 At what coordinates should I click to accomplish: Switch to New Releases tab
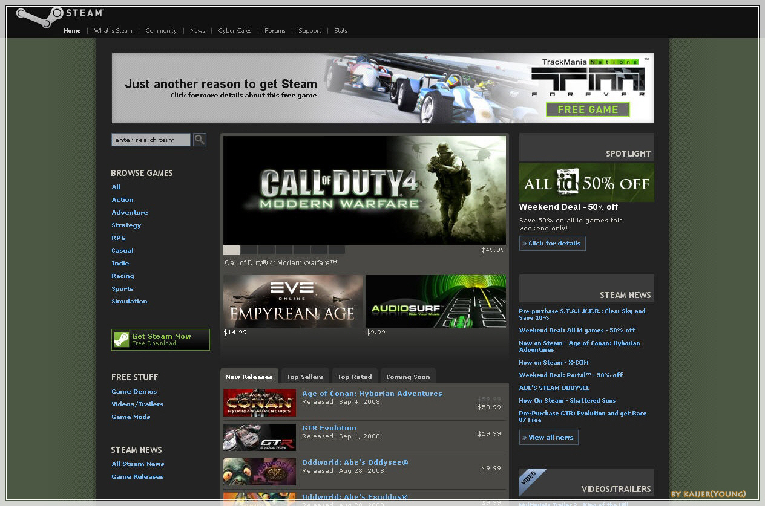[x=249, y=376]
